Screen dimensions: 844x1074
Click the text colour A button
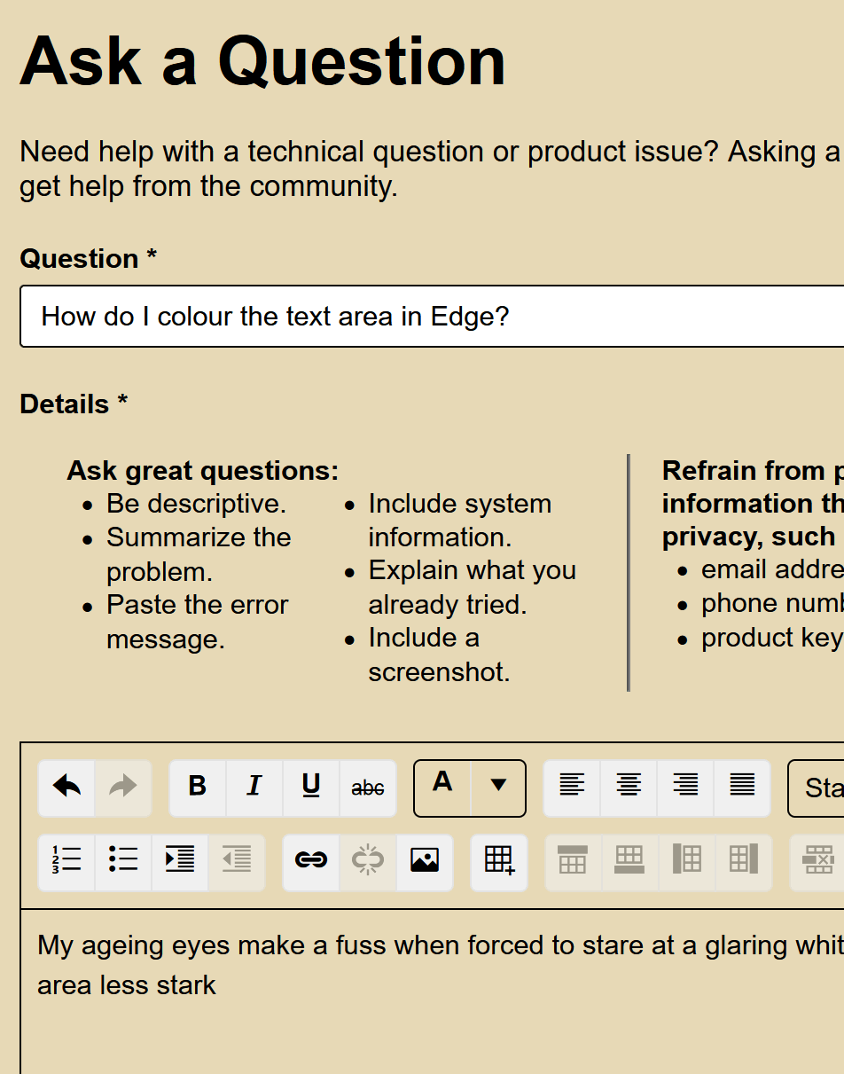point(442,788)
